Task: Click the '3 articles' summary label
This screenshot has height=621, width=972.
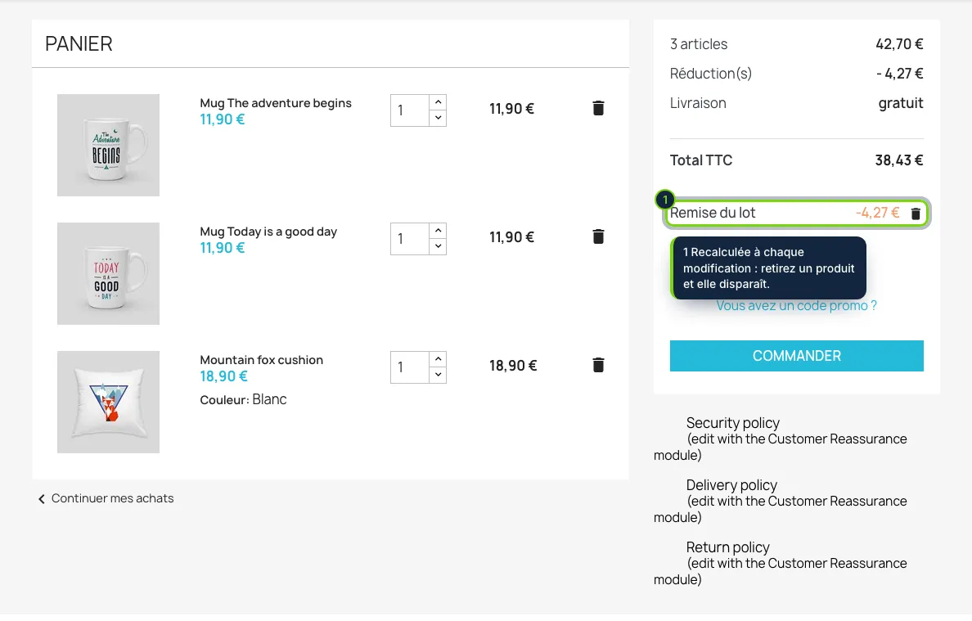Action: click(x=699, y=44)
